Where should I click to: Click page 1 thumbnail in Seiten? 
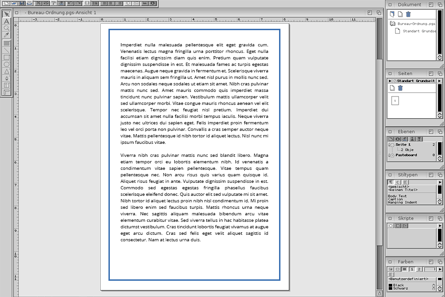point(395,101)
